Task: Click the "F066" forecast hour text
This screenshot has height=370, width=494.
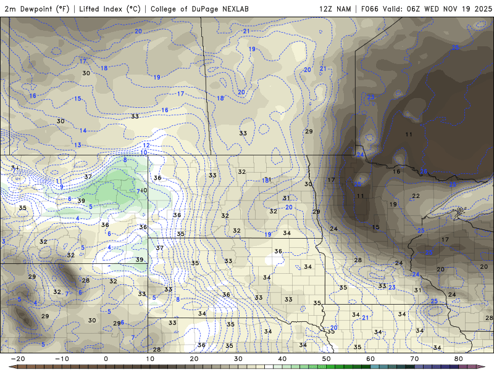Action: click(369, 9)
